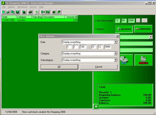Screen dimensions: 156x115
Task: Click the dollar sign application icon in title bar
Action: click(x=3, y=3)
